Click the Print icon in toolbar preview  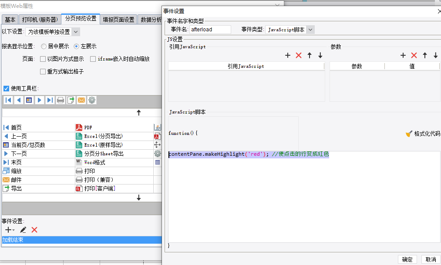61,100
